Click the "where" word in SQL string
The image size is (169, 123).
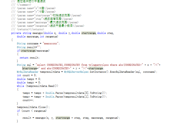[x=113, y=65]
